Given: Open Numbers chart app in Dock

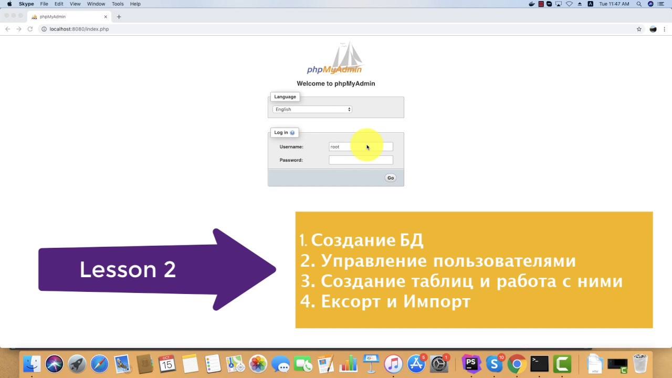Looking at the screenshot, I should click(x=348, y=364).
